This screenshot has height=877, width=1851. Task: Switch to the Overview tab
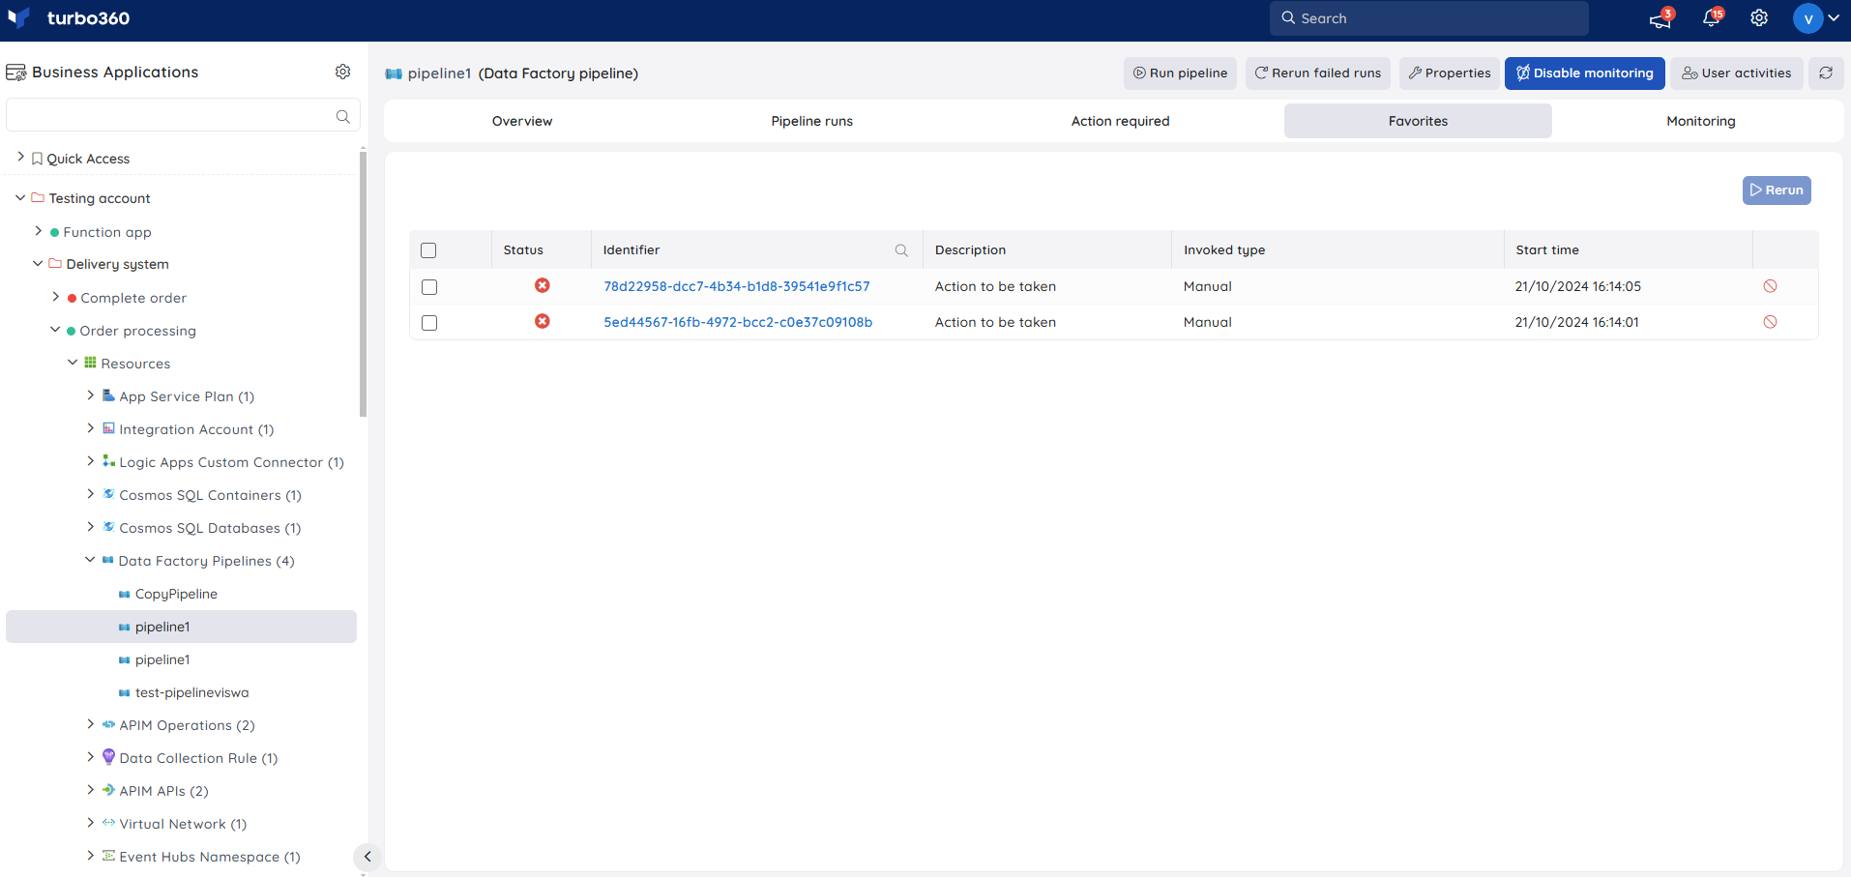(522, 121)
